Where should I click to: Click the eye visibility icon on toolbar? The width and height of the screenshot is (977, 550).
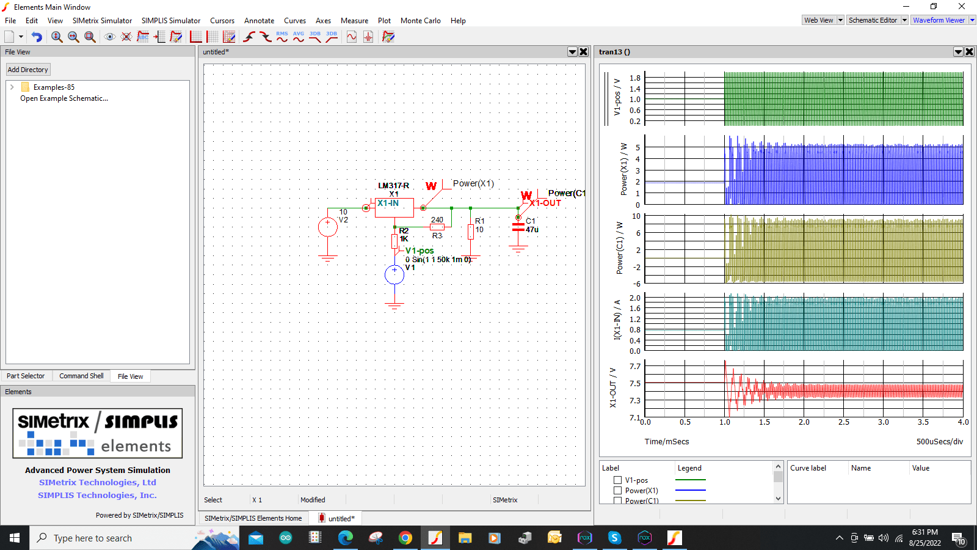pyautogui.click(x=110, y=37)
